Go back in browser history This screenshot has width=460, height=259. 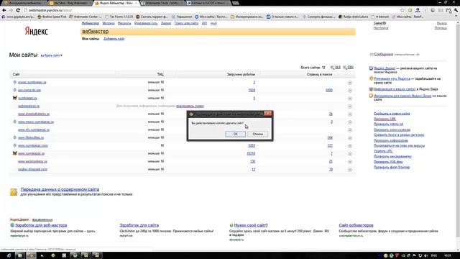point(4,10)
